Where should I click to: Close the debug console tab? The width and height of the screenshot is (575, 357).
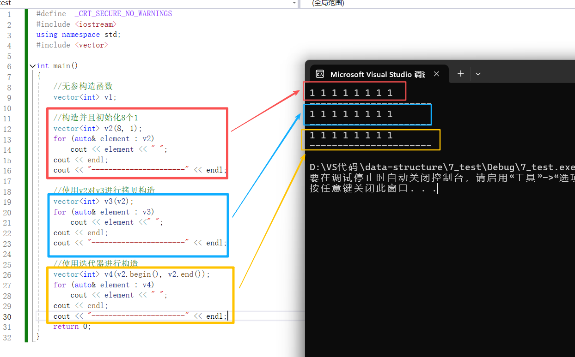[436, 74]
